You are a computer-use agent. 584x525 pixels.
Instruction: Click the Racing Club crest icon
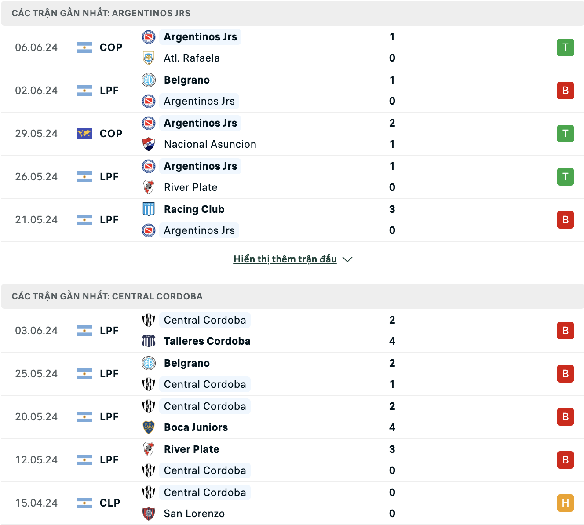pos(149,209)
